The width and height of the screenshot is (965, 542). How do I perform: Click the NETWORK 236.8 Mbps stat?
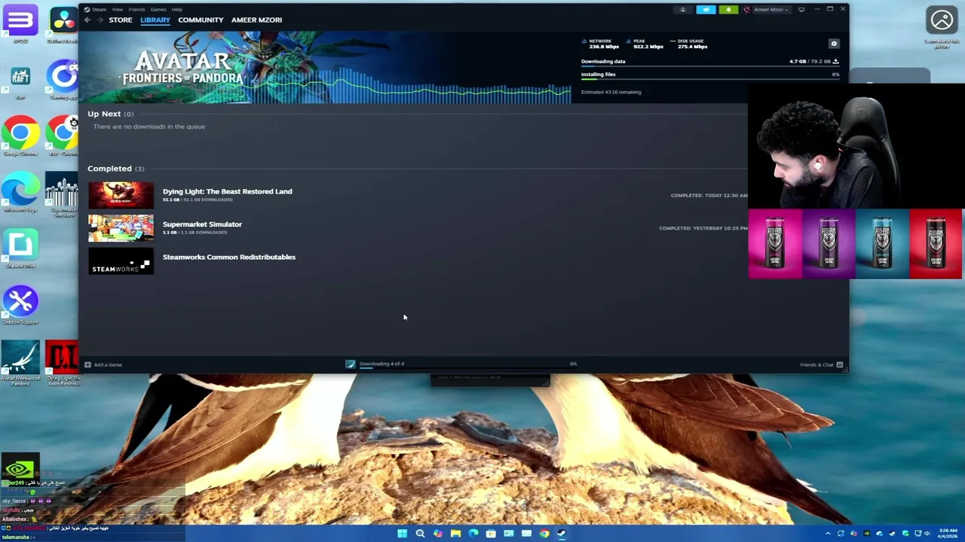601,44
